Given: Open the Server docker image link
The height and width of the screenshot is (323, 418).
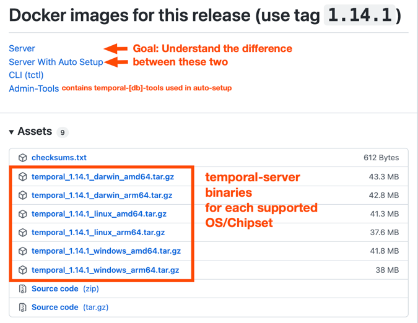Looking at the screenshot, I should [22, 48].
